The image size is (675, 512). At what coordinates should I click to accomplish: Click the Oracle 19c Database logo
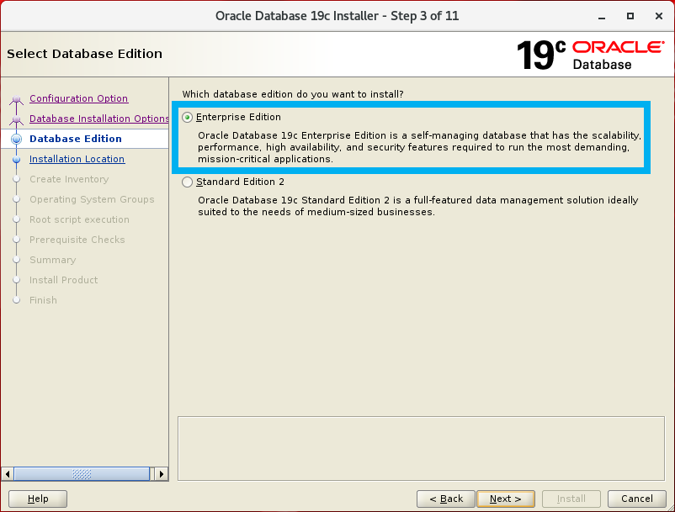590,55
